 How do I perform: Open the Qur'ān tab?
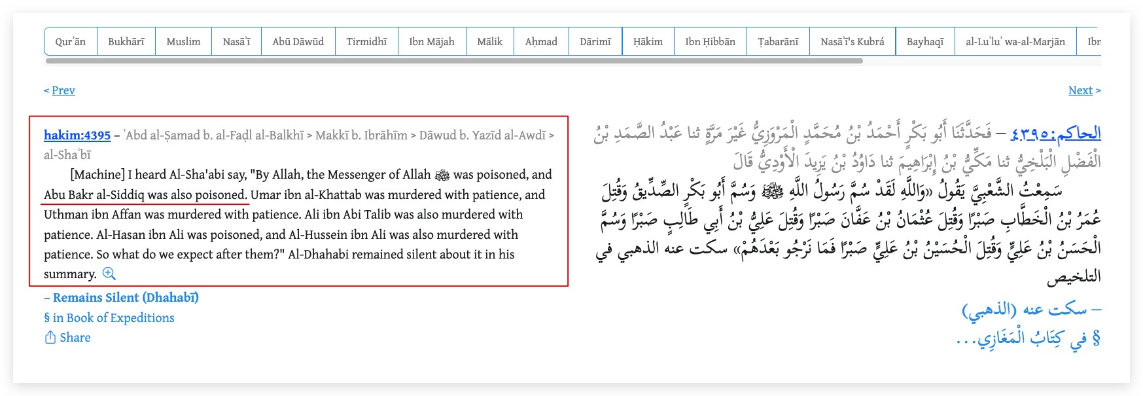click(71, 41)
